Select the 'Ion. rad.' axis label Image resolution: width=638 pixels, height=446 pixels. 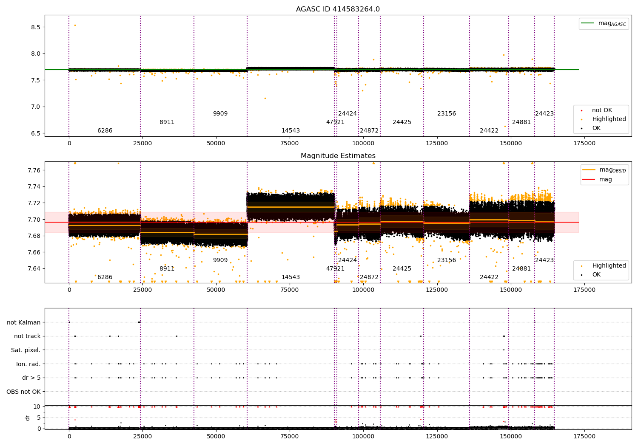click(x=28, y=364)
